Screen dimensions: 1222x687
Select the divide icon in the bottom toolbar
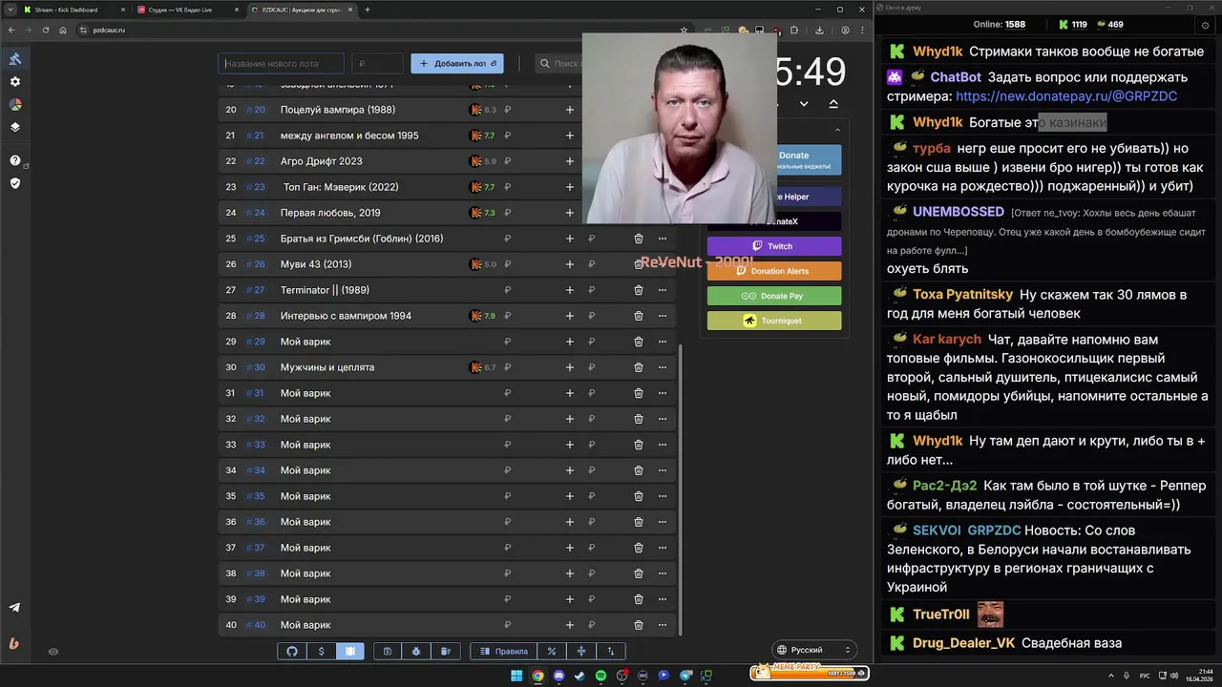[581, 651]
